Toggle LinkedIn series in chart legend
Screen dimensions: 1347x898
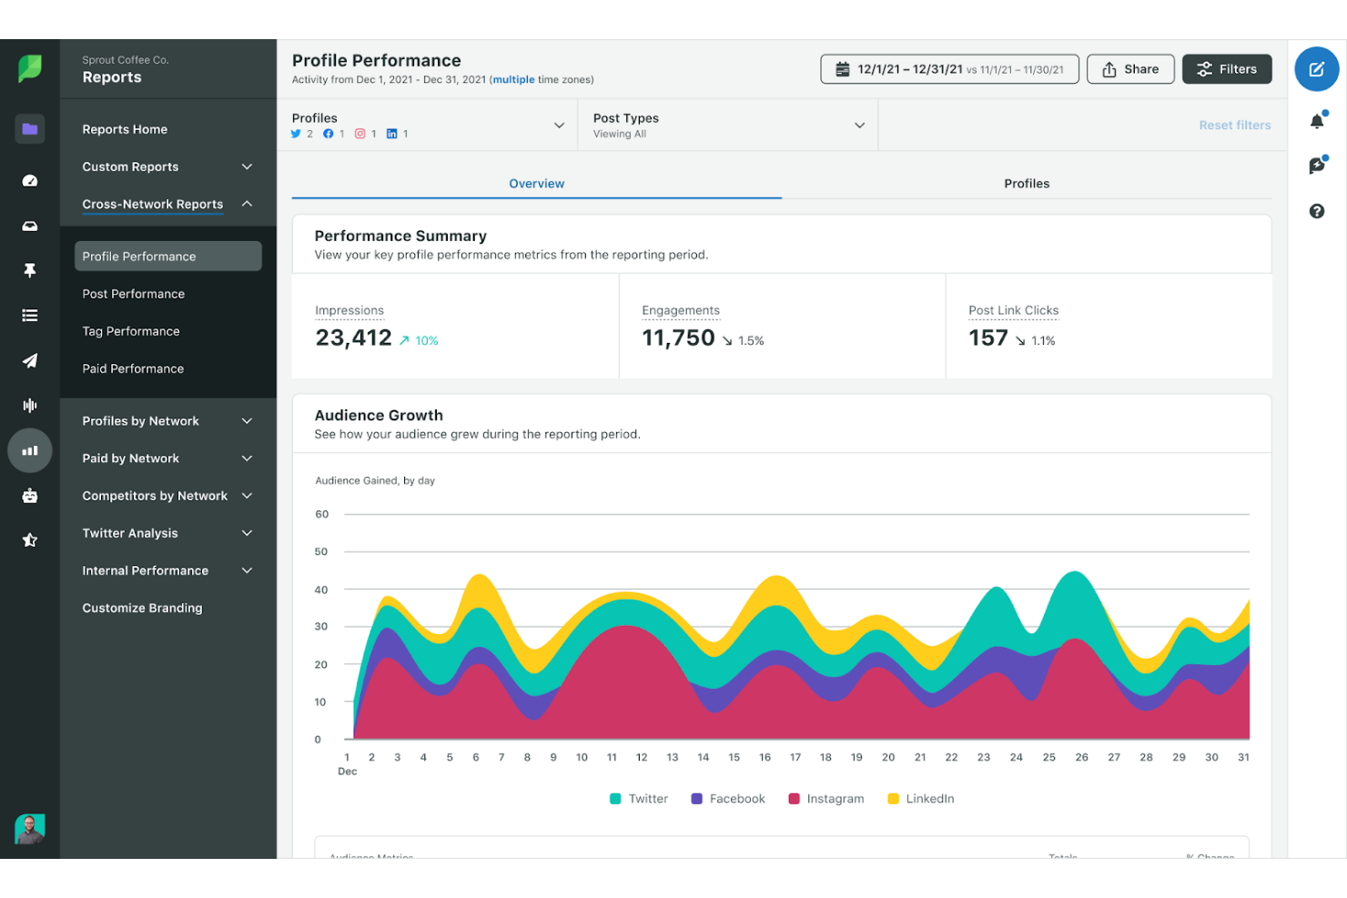[921, 799]
